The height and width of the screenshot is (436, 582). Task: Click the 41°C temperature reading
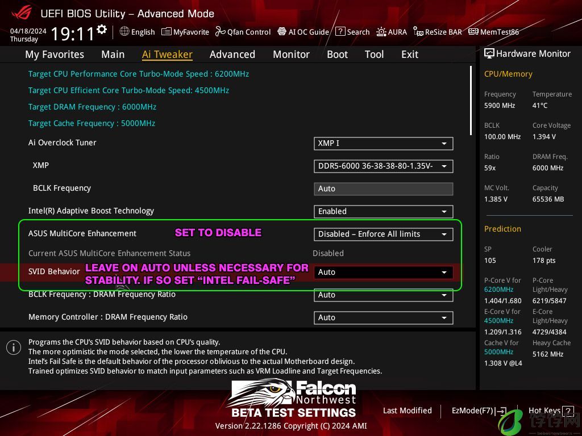tap(540, 105)
